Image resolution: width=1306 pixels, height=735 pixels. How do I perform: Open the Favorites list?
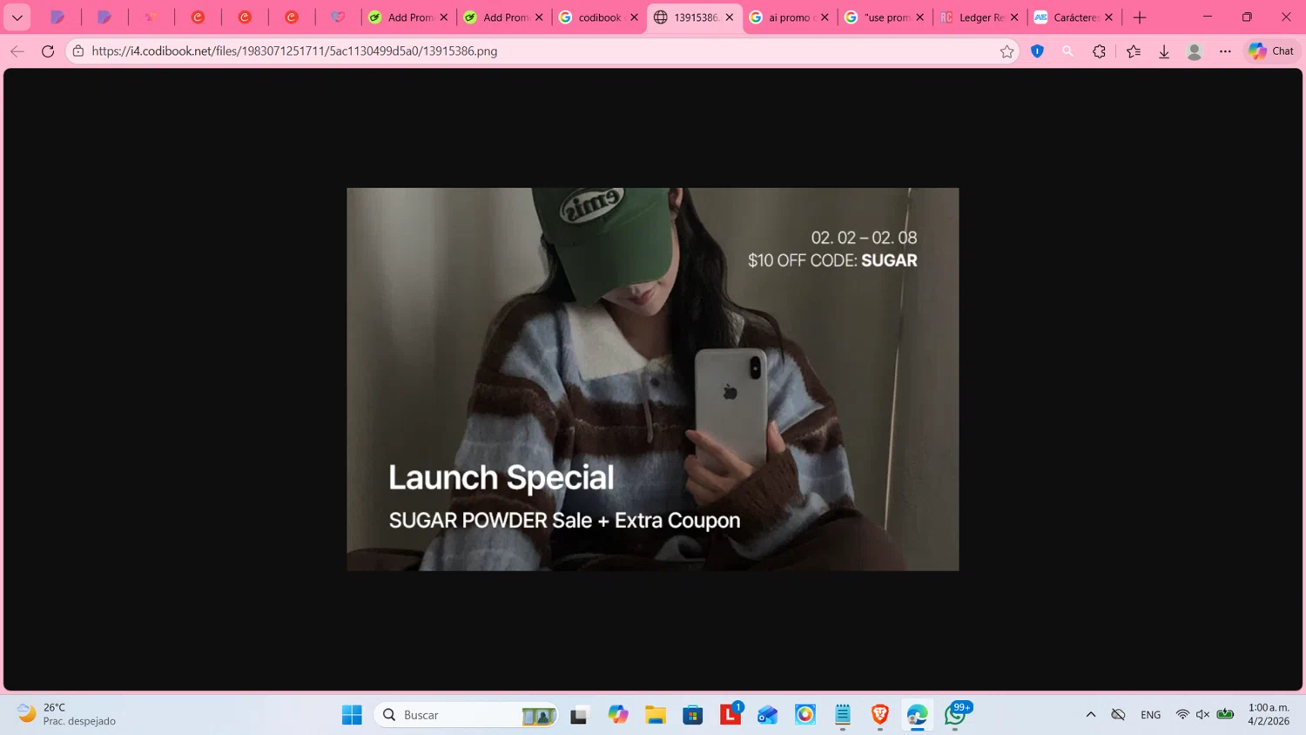[1134, 51]
